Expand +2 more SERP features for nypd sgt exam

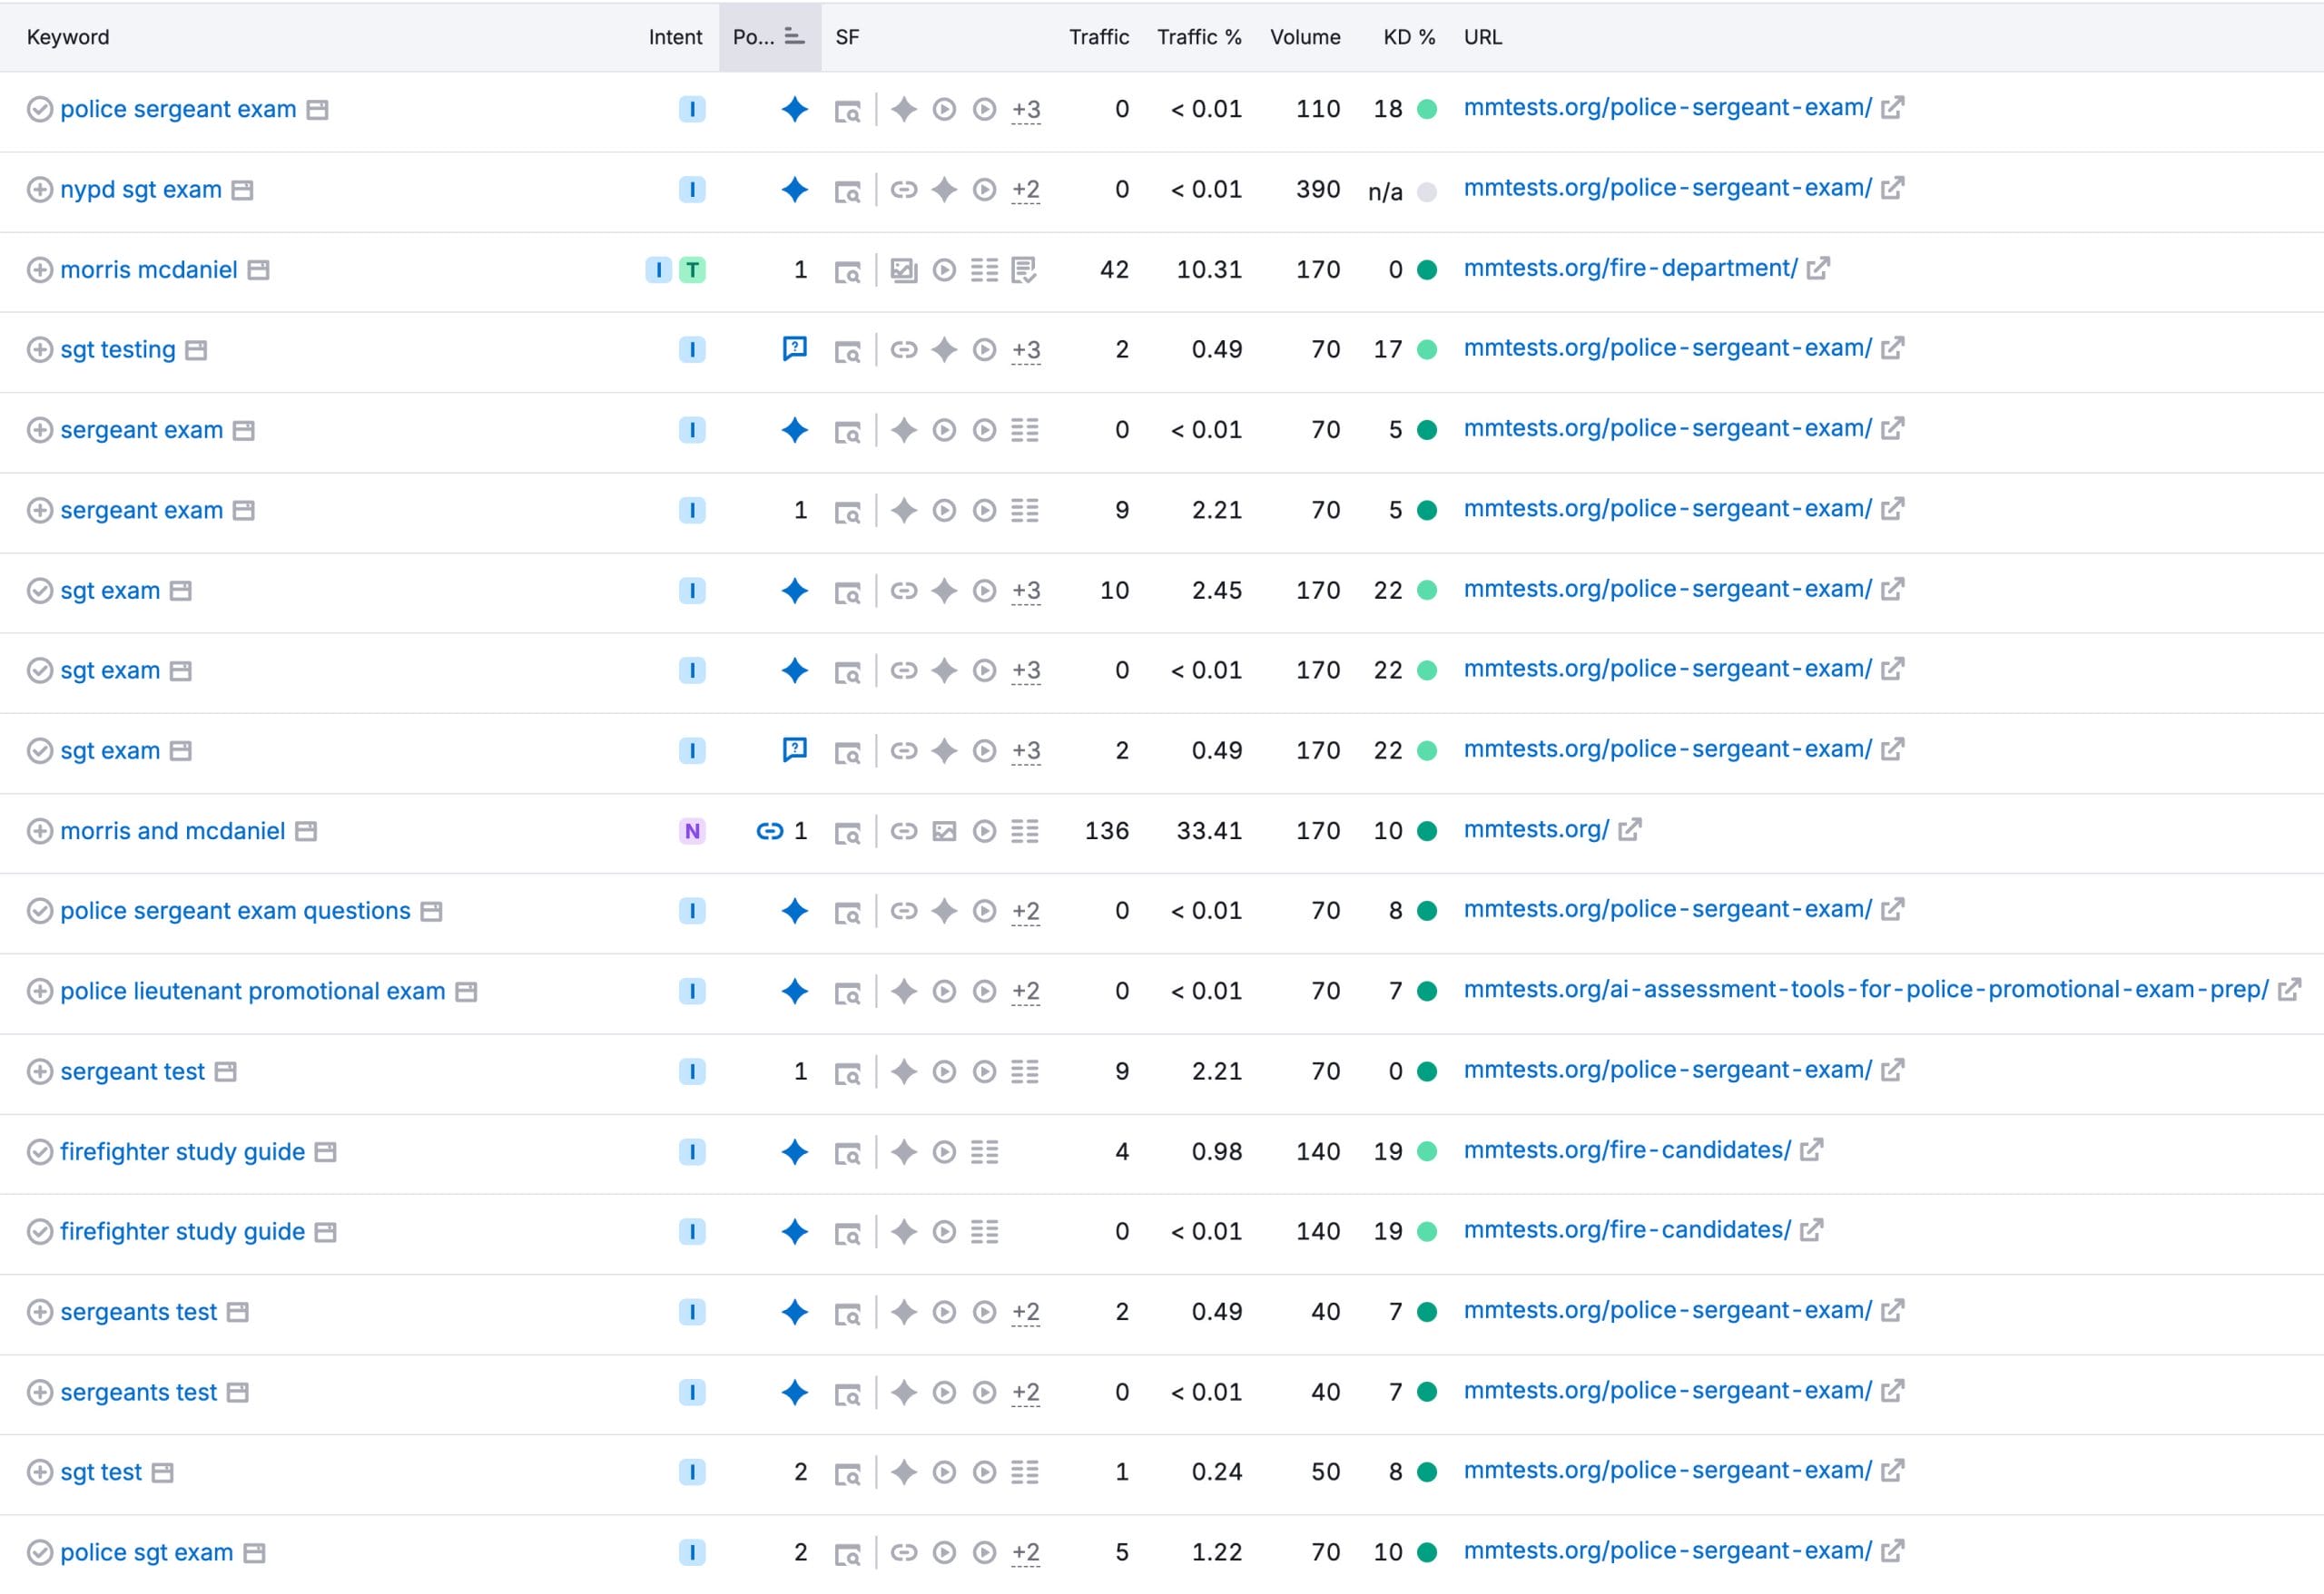[1026, 190]
